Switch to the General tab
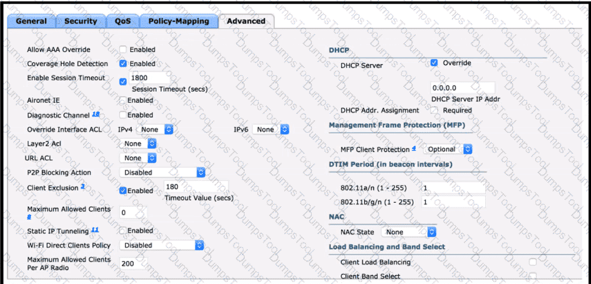Viewport: 591px width, 284px height. tap(31, 21)
